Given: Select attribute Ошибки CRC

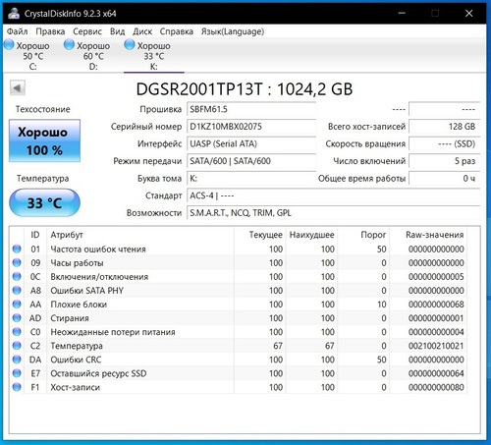Looking at the screenshot, I should coord(76,360).
